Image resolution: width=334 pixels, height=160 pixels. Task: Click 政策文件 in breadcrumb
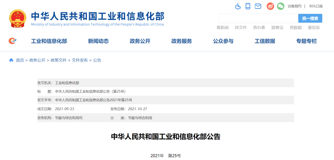point(58,60)
